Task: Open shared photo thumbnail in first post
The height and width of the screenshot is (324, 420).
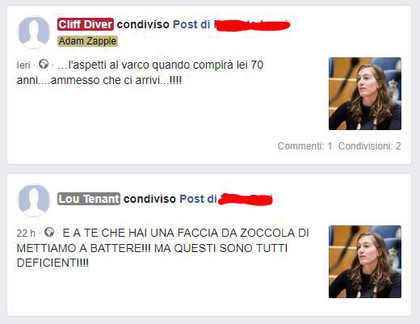Action: [x=365, y=94]
